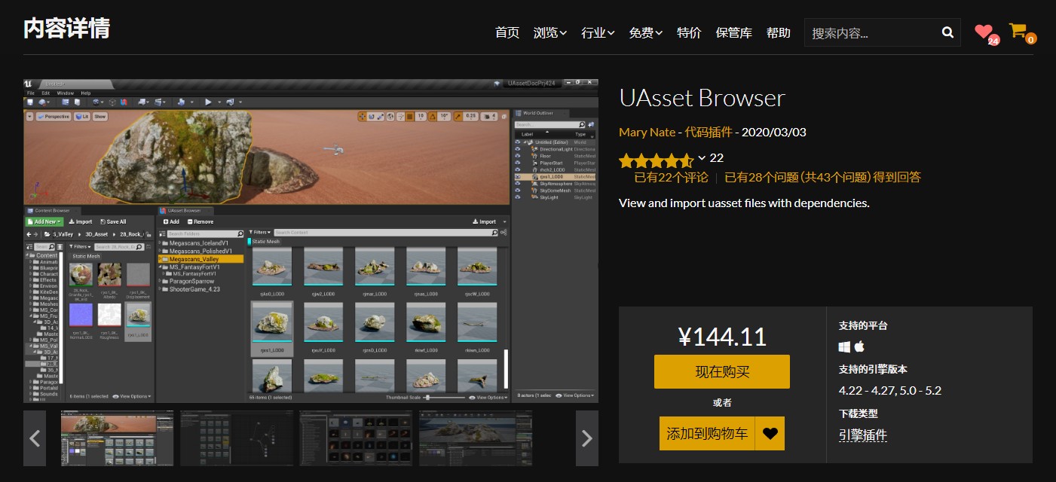The image size is (1056, 482).
Task: Click the search magnifier icon
Action: pyautogui.click(x=947, y=32)
